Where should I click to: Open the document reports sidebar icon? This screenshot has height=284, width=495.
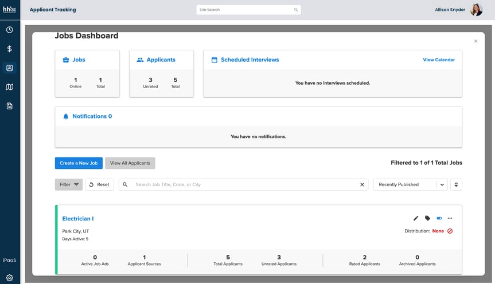[10, 106]
